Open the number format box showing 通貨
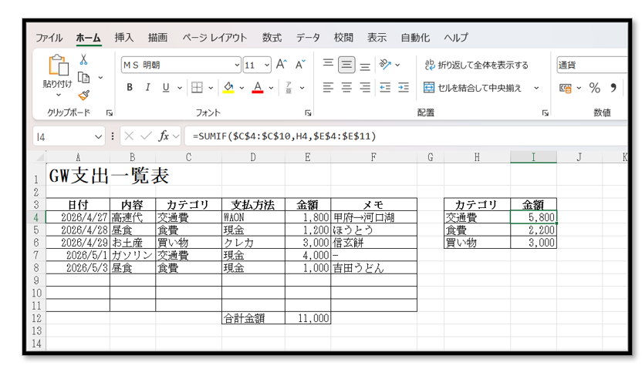Image resolution: width=642 pixels, height=369 pixels. click(592, 65)
